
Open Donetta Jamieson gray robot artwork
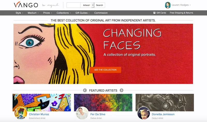165,103
